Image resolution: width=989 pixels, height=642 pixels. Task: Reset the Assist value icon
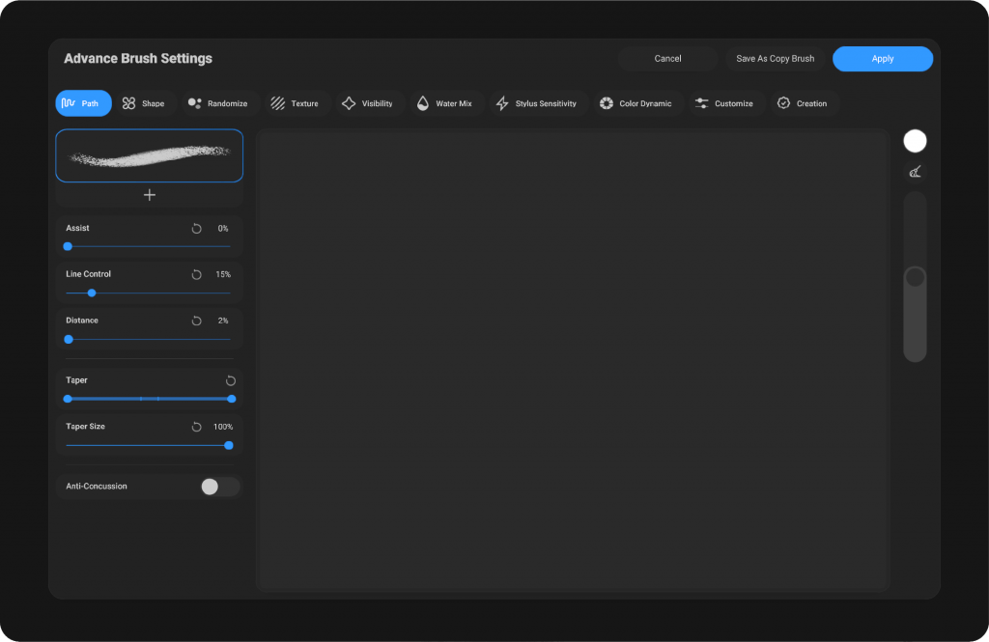coord(197,229)
